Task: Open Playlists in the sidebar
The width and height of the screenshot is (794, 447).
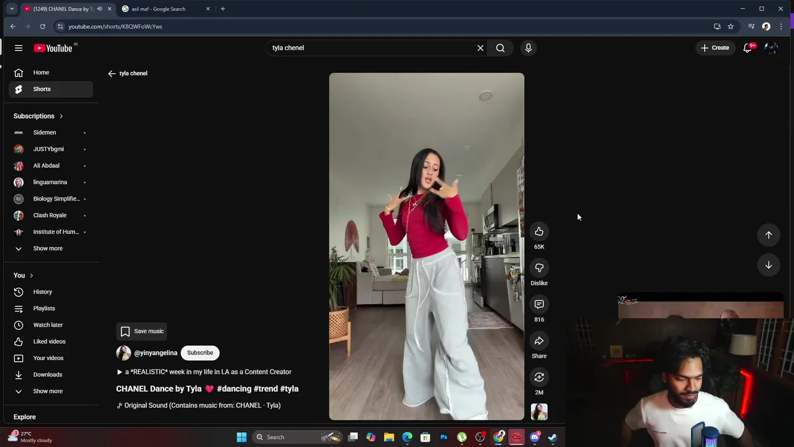Action: (x=51, y=309)
